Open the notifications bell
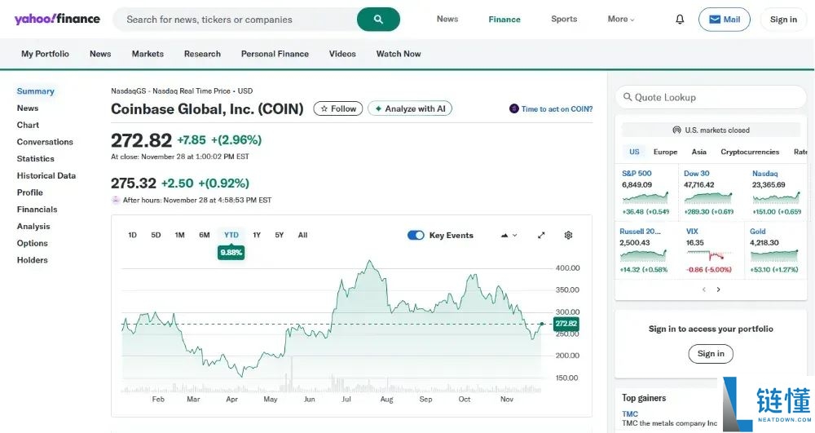 coord(680,20)
